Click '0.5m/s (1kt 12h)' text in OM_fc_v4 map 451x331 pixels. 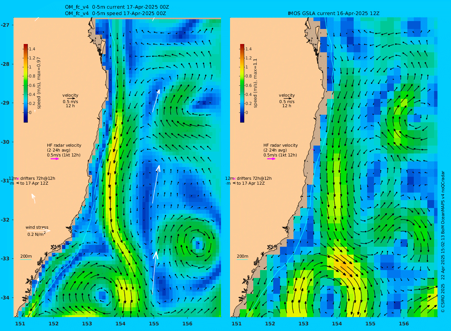click(64, 155)
